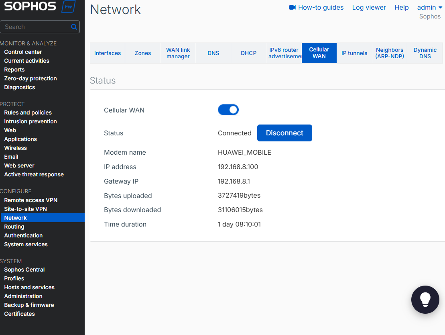Select the IP tunnels tab

pos(354,53)
